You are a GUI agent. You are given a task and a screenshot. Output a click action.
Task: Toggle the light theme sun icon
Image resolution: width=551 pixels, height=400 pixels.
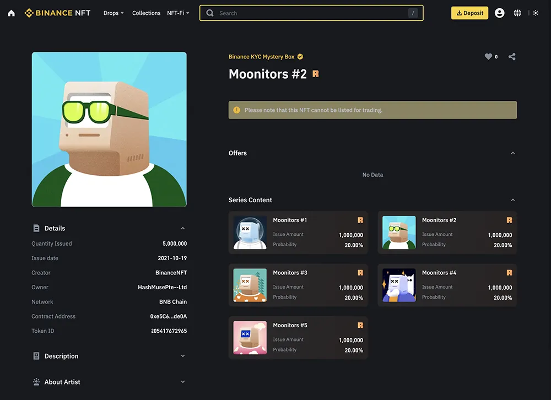(536, 13)
